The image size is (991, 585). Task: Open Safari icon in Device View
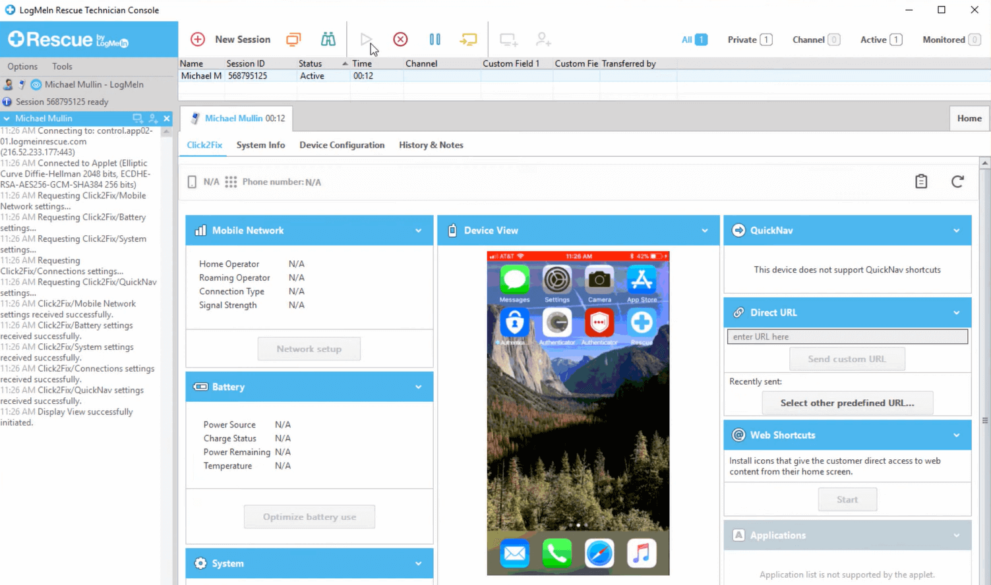[599, 553]
